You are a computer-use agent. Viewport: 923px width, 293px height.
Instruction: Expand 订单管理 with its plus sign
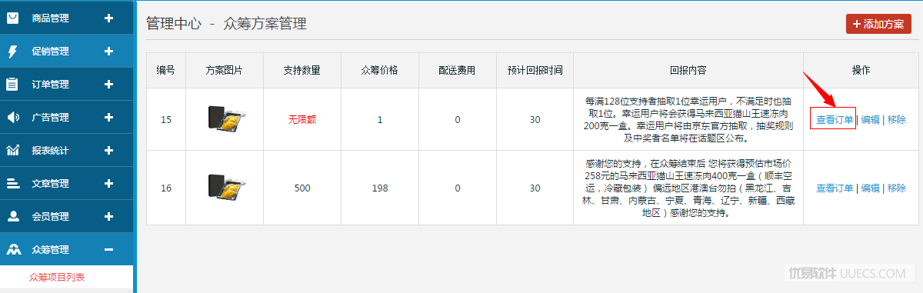click(x=108, y=85)
